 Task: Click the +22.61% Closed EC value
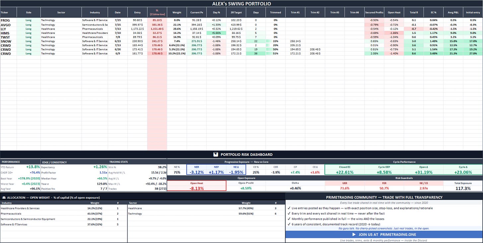[x=345, y=172]
